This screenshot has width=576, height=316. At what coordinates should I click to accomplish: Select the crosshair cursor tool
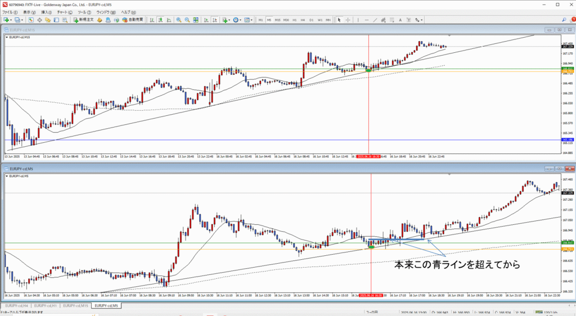coord(348,20)
